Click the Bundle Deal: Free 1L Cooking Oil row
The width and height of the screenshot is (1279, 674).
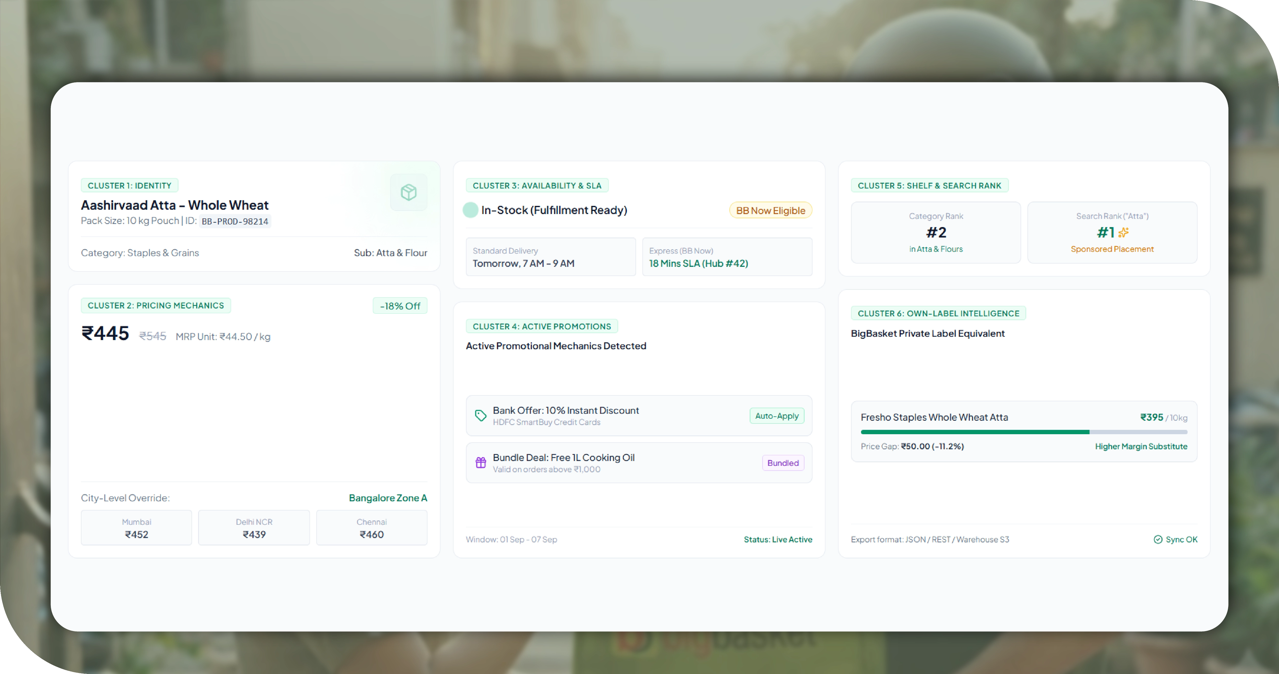click(639, 463)
